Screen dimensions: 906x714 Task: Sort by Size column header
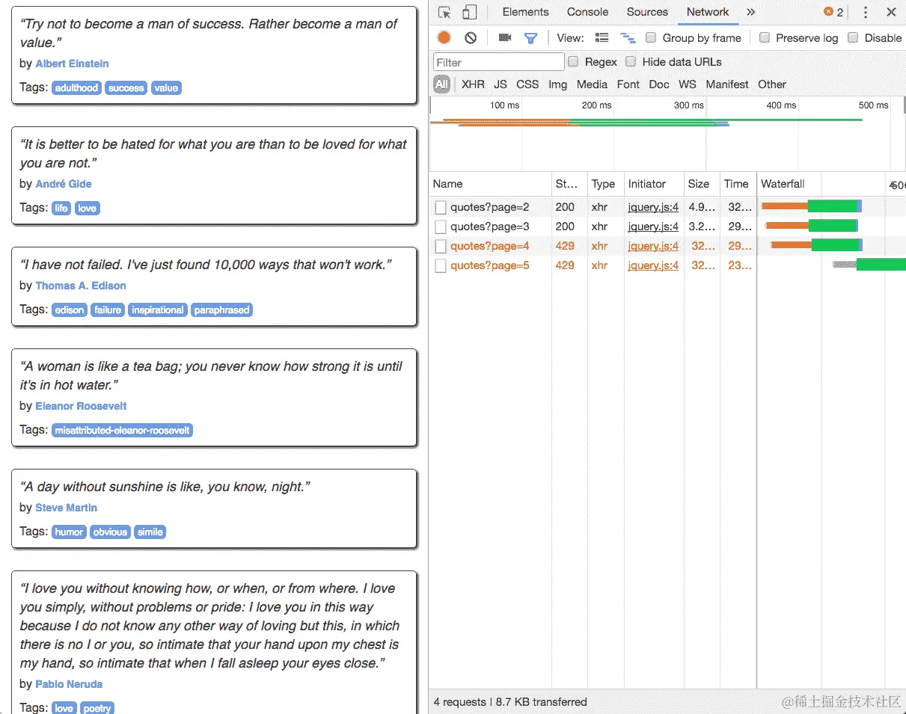tap(702, 184)
